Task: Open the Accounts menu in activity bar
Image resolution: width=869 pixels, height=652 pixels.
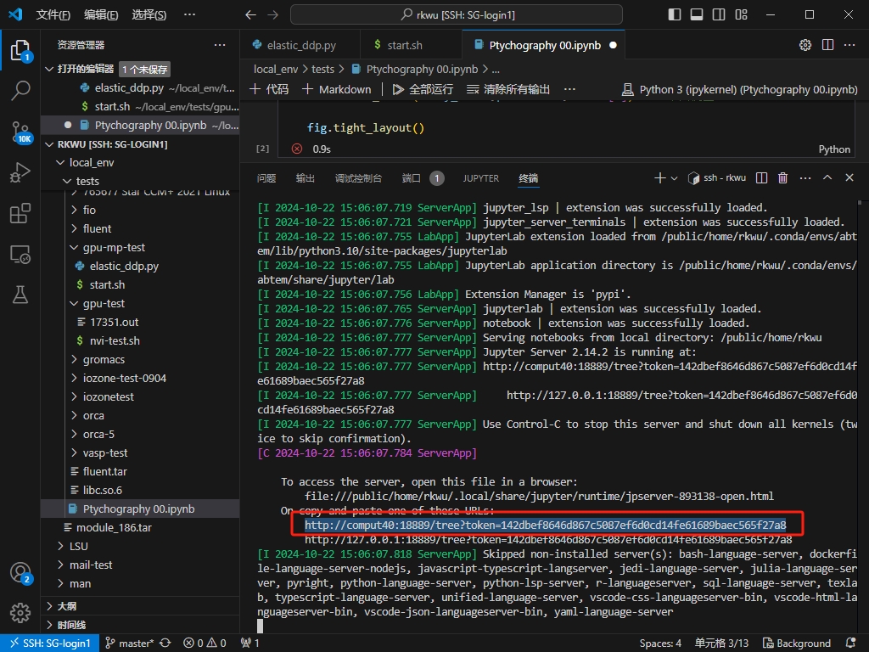Action: point(20,573)
